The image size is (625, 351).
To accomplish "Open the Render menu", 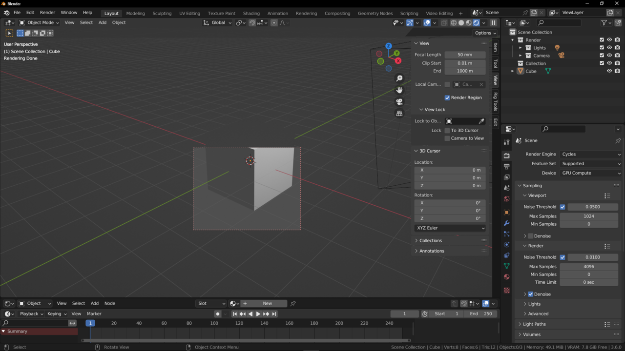I will point(47,12).
